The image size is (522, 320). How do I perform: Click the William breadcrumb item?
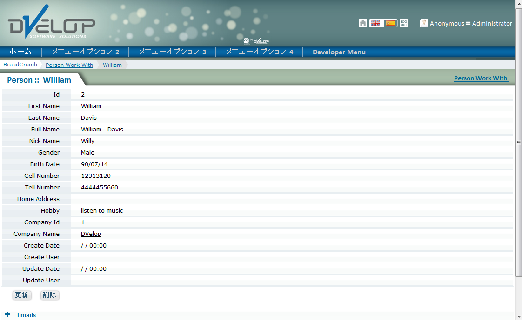tap(112, 65)
